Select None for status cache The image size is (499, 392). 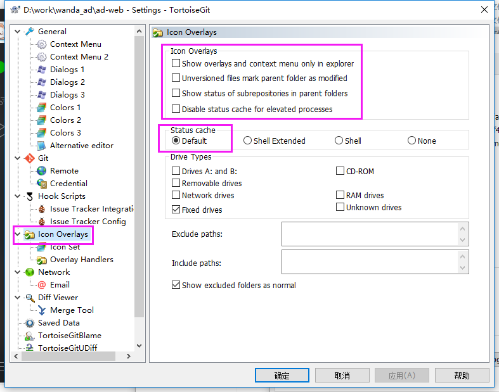(412, 141)
